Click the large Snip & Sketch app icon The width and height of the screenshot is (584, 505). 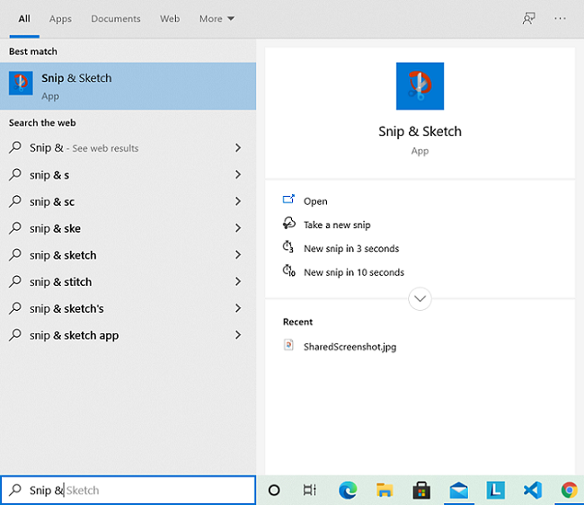pos(420,86)
